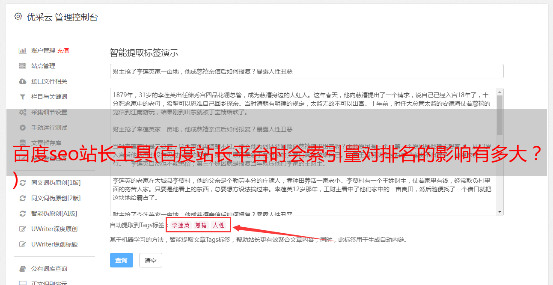
Task: Click the 清空 clear button
Action: pyautogui.click(x=151, y=260)
